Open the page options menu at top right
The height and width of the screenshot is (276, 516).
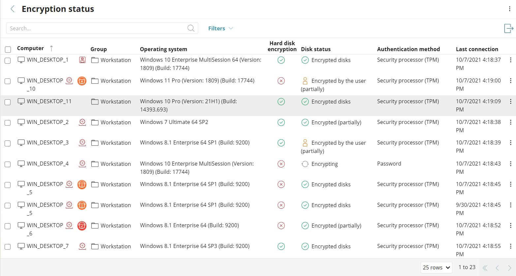[509, 9]
